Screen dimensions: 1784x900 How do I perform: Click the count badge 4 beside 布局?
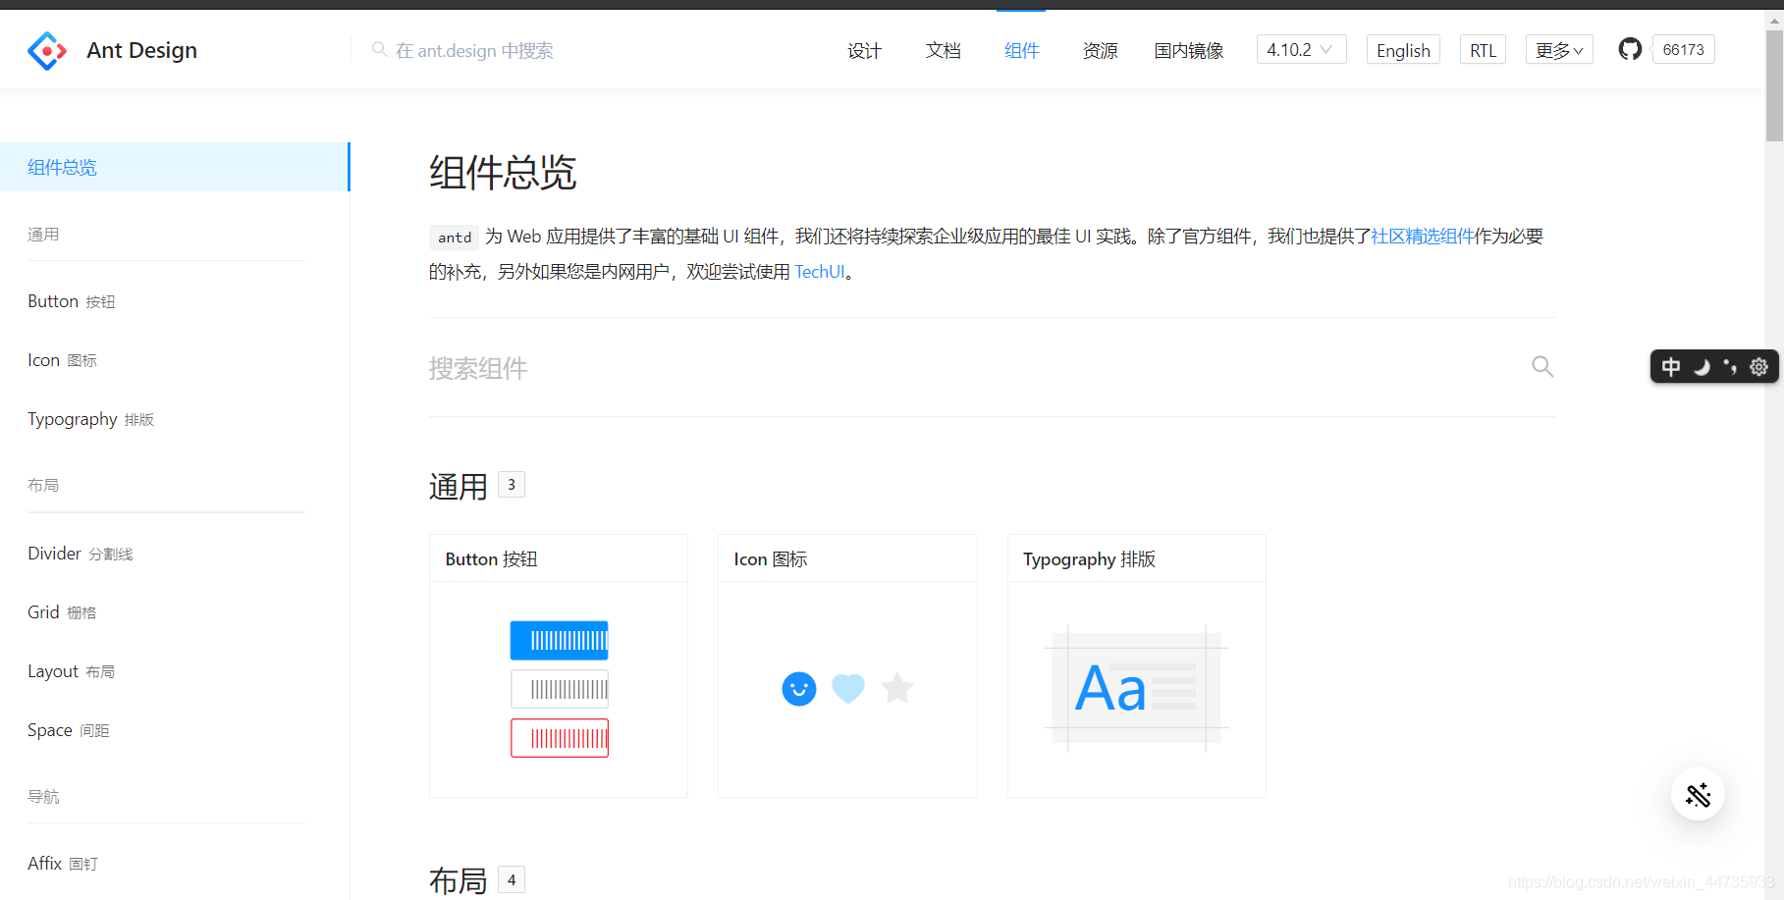512,879
